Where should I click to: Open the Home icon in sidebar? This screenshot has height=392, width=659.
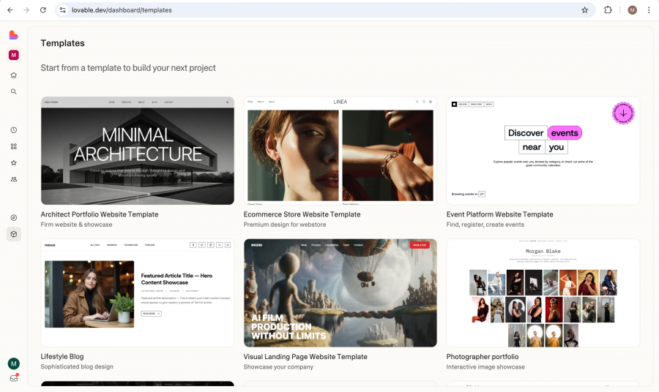click(14, 75)
